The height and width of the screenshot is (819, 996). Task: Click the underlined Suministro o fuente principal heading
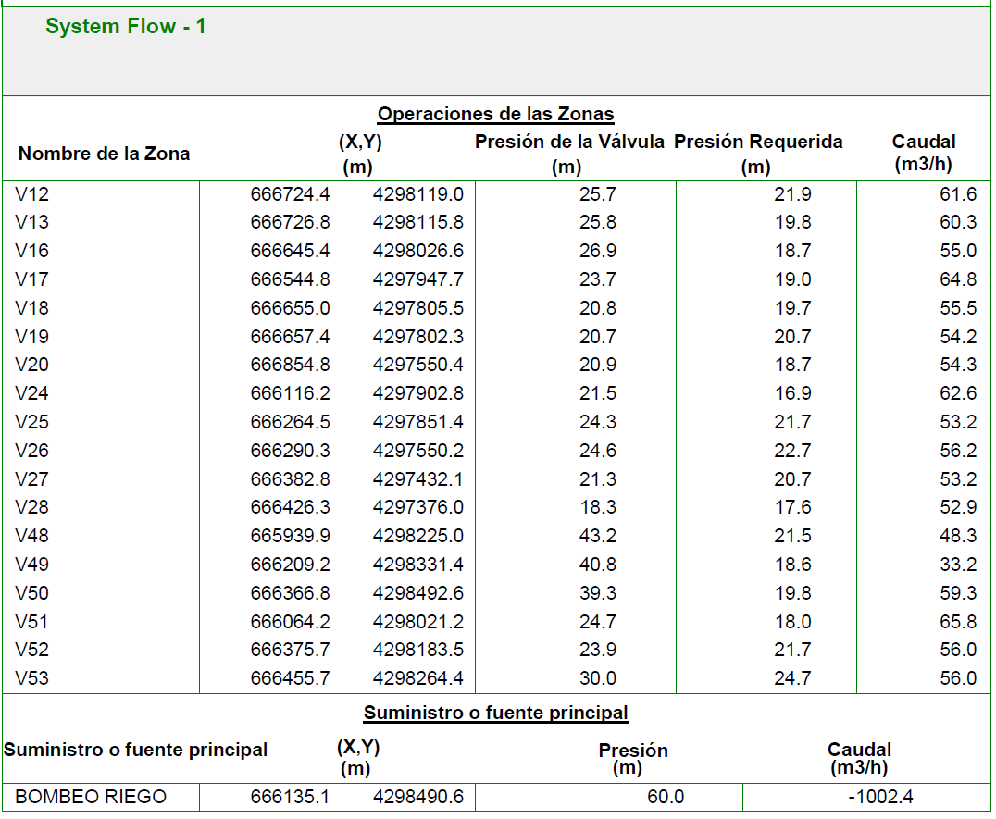pyautogui.click(x=495, y=713)
